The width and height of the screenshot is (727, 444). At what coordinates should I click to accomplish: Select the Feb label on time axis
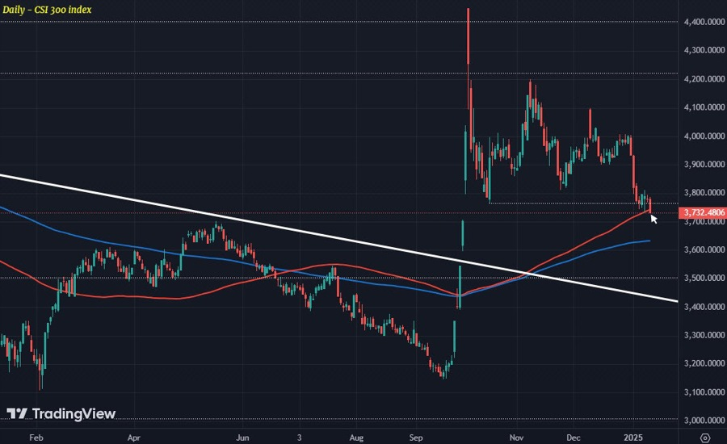pyautogui.click(x=36, y=438)
